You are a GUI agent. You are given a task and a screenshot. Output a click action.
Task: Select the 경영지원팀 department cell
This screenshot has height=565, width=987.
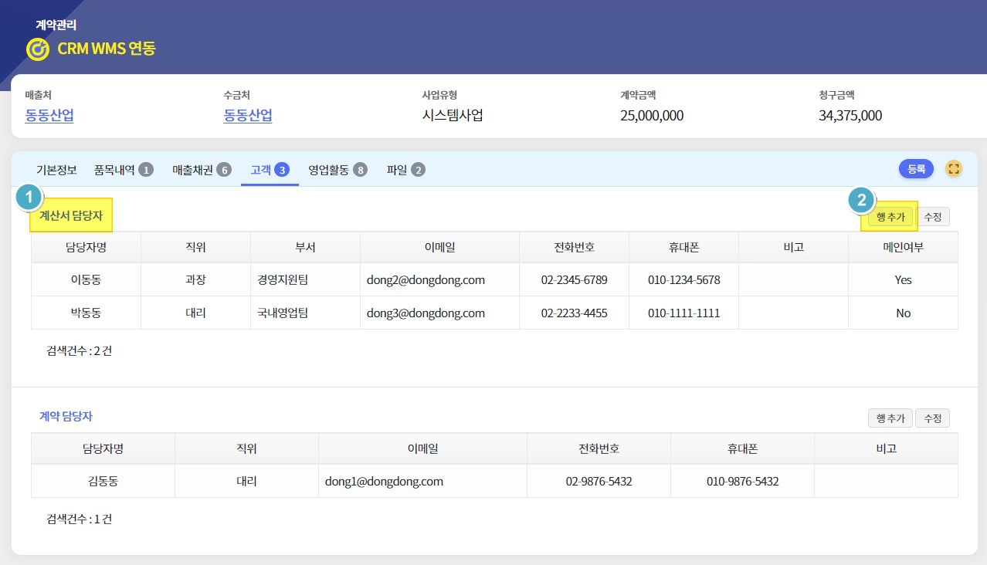pos(305,279)
